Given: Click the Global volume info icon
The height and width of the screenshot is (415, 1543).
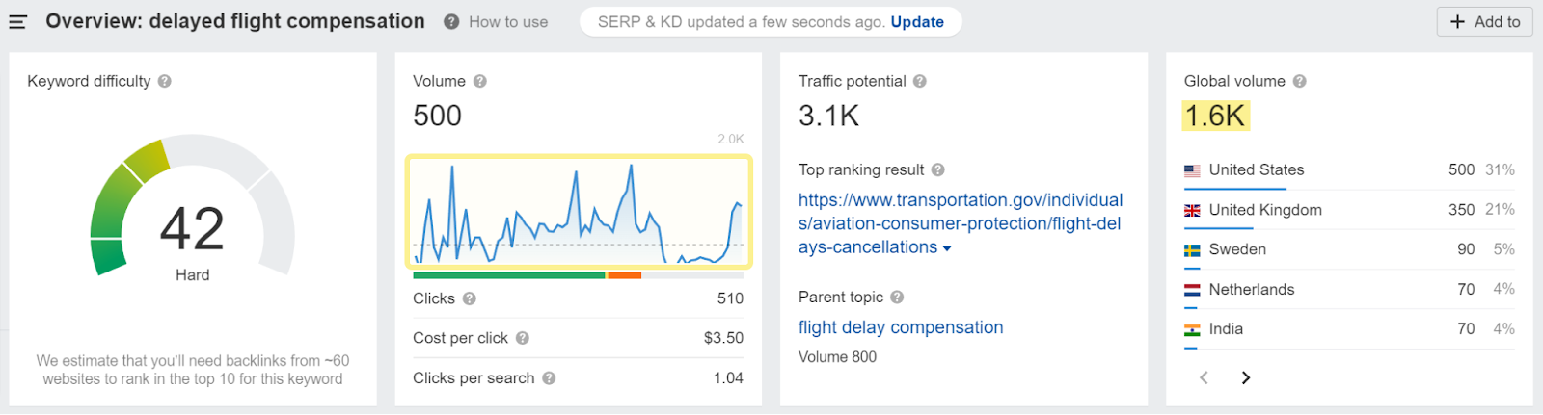Looking at the screenshot, I should [1300, 82].
